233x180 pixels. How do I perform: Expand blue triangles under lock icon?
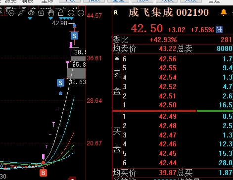[66, 18]
